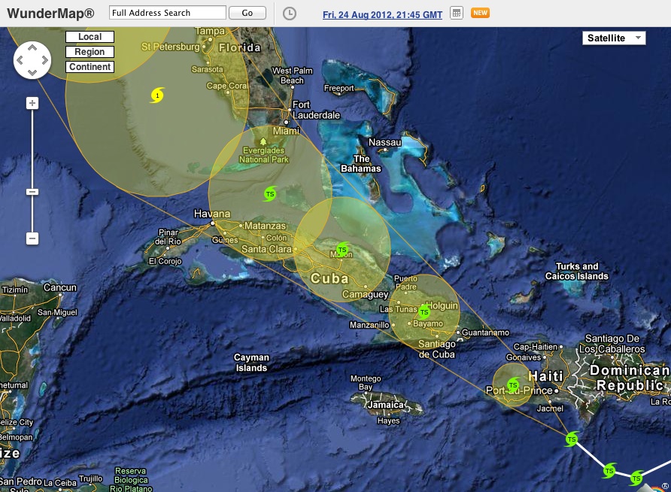Viewport: 671px width, 492px height.
Task: Open the Fri, 24 Aug 2012 date link
Action: pos(382,14)
